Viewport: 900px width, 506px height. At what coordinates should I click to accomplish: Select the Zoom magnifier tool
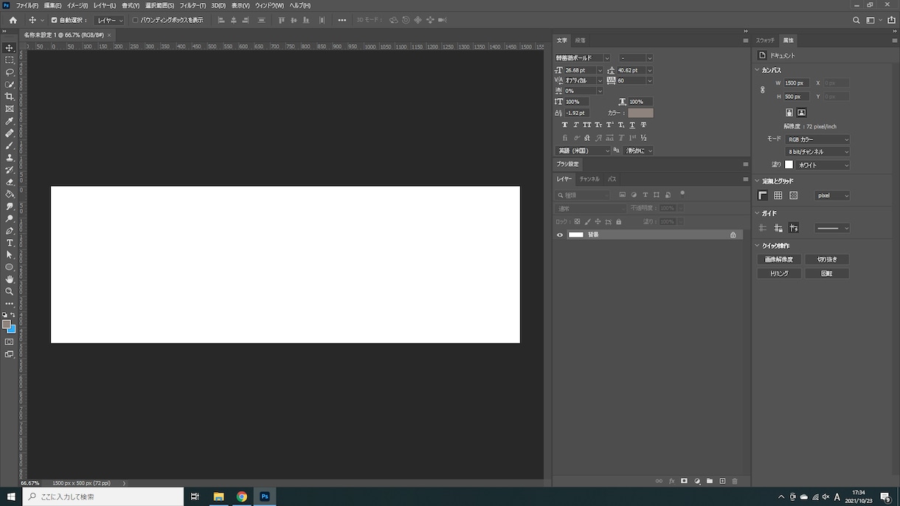(10, 291)
